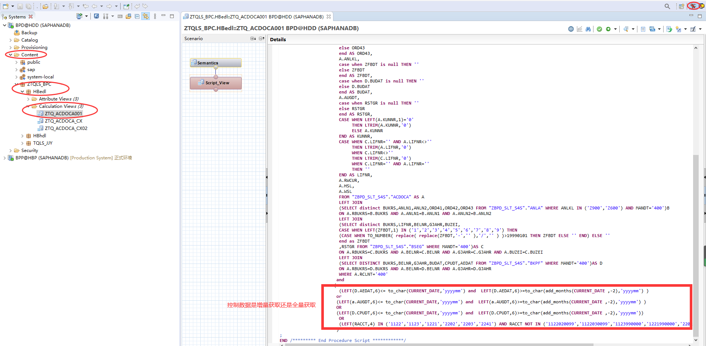Viewport: 706px width, 346px height.
Task: Click the New wizard icon in main toolbar
Action: [6, 6]
